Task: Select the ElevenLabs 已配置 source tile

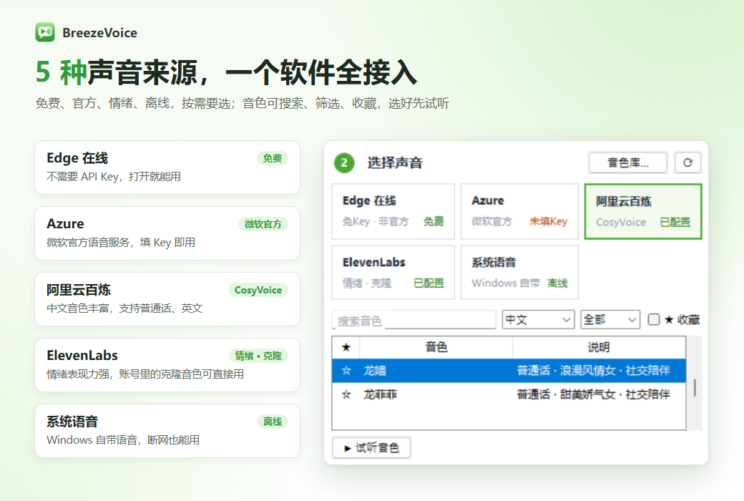Action: (393, 272)
